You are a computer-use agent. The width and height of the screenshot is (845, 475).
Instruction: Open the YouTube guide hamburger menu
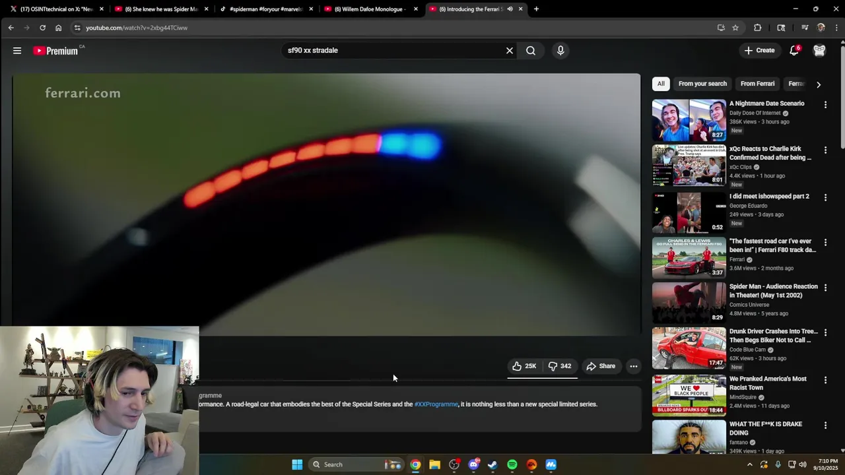(x=17, y=51)
